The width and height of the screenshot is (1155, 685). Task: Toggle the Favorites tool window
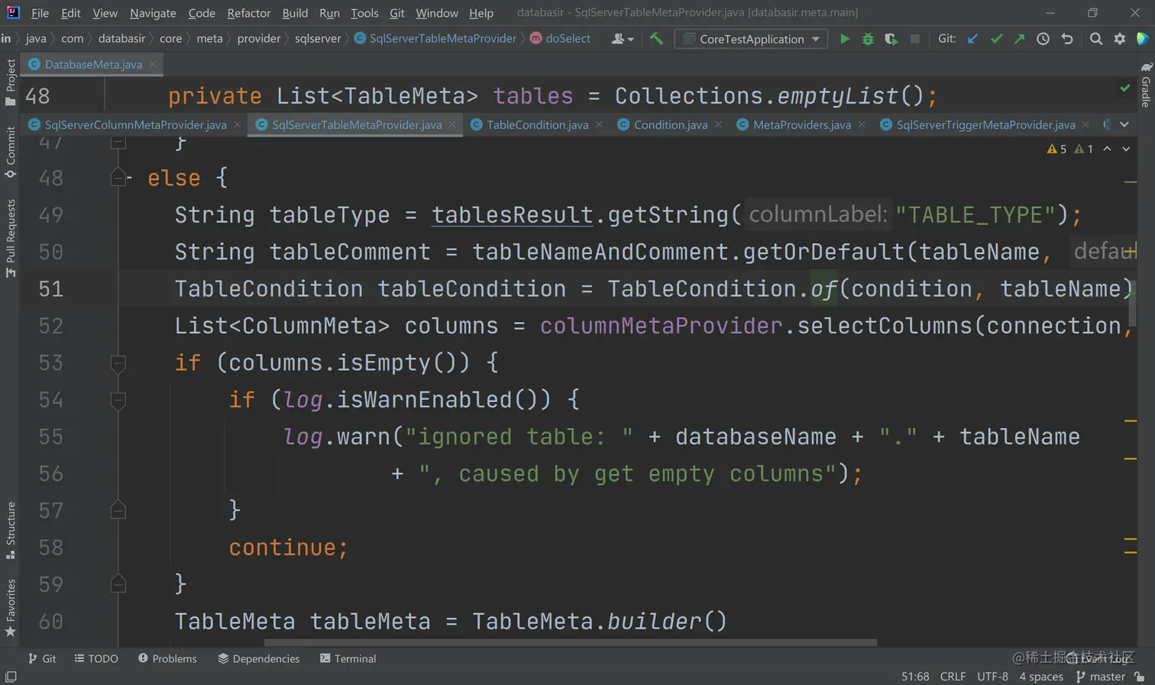(x=10, y=608)
